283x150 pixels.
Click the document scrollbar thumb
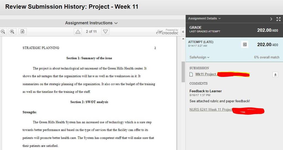183,72
